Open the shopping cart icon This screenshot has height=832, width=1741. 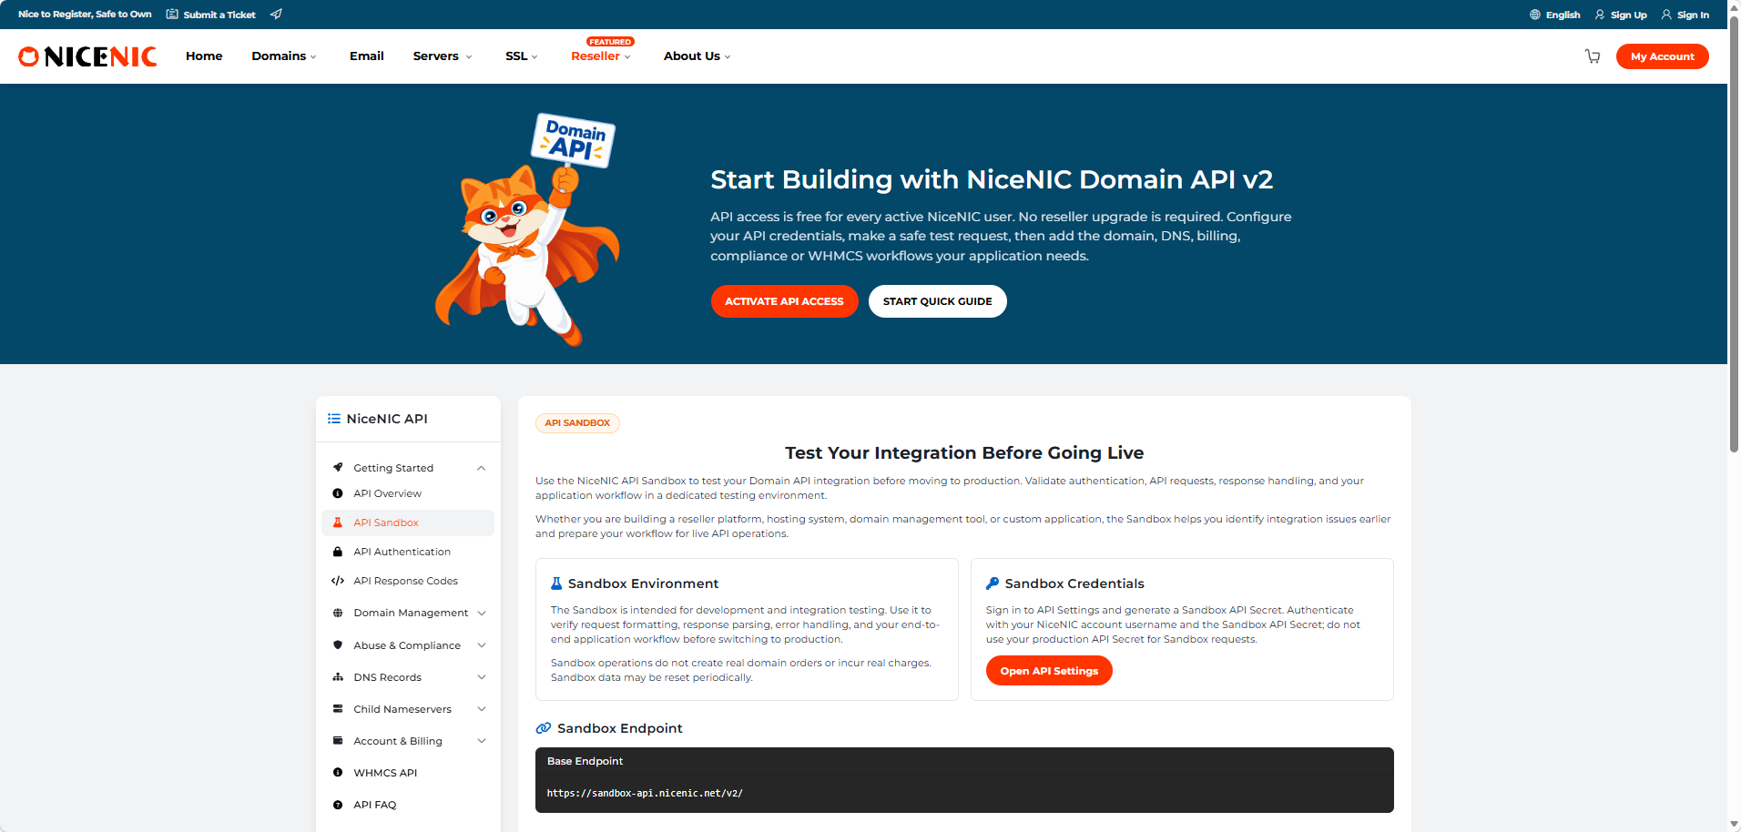(x=1593, y=56)
